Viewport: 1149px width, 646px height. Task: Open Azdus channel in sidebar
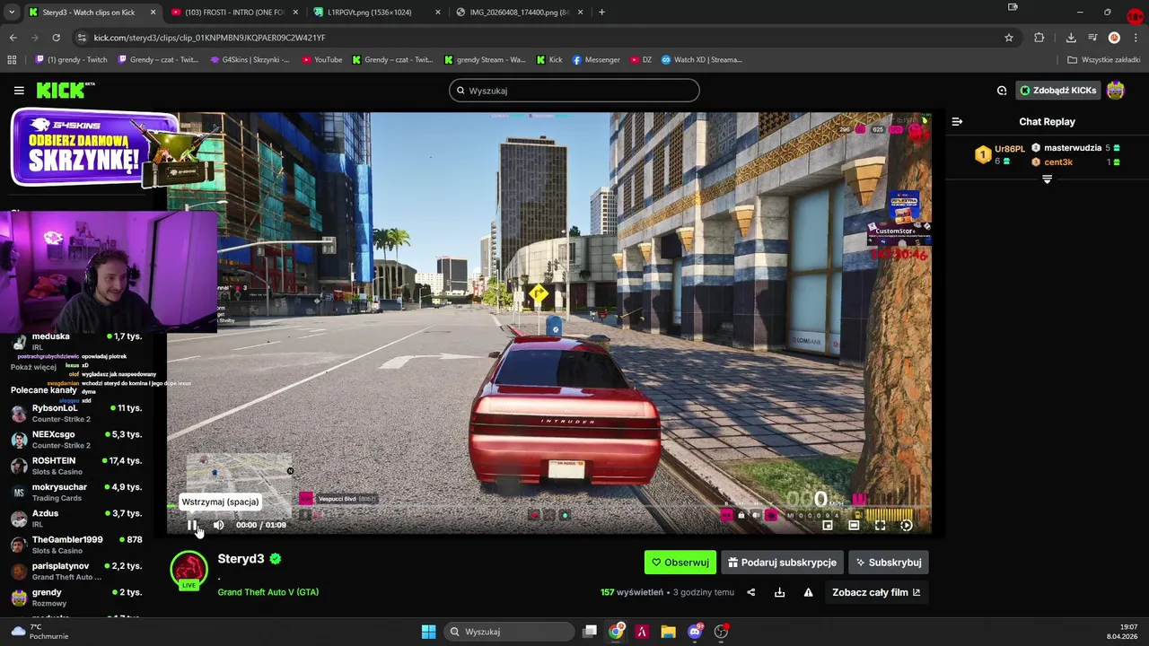[76, 519]
